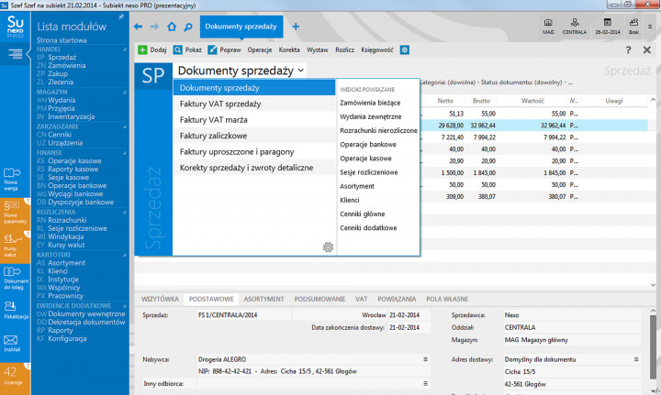Viewport: 661px width, 395px height.
Task: Click the Fiskalizacja sidebar icon
Action: (x=13, y=308)
